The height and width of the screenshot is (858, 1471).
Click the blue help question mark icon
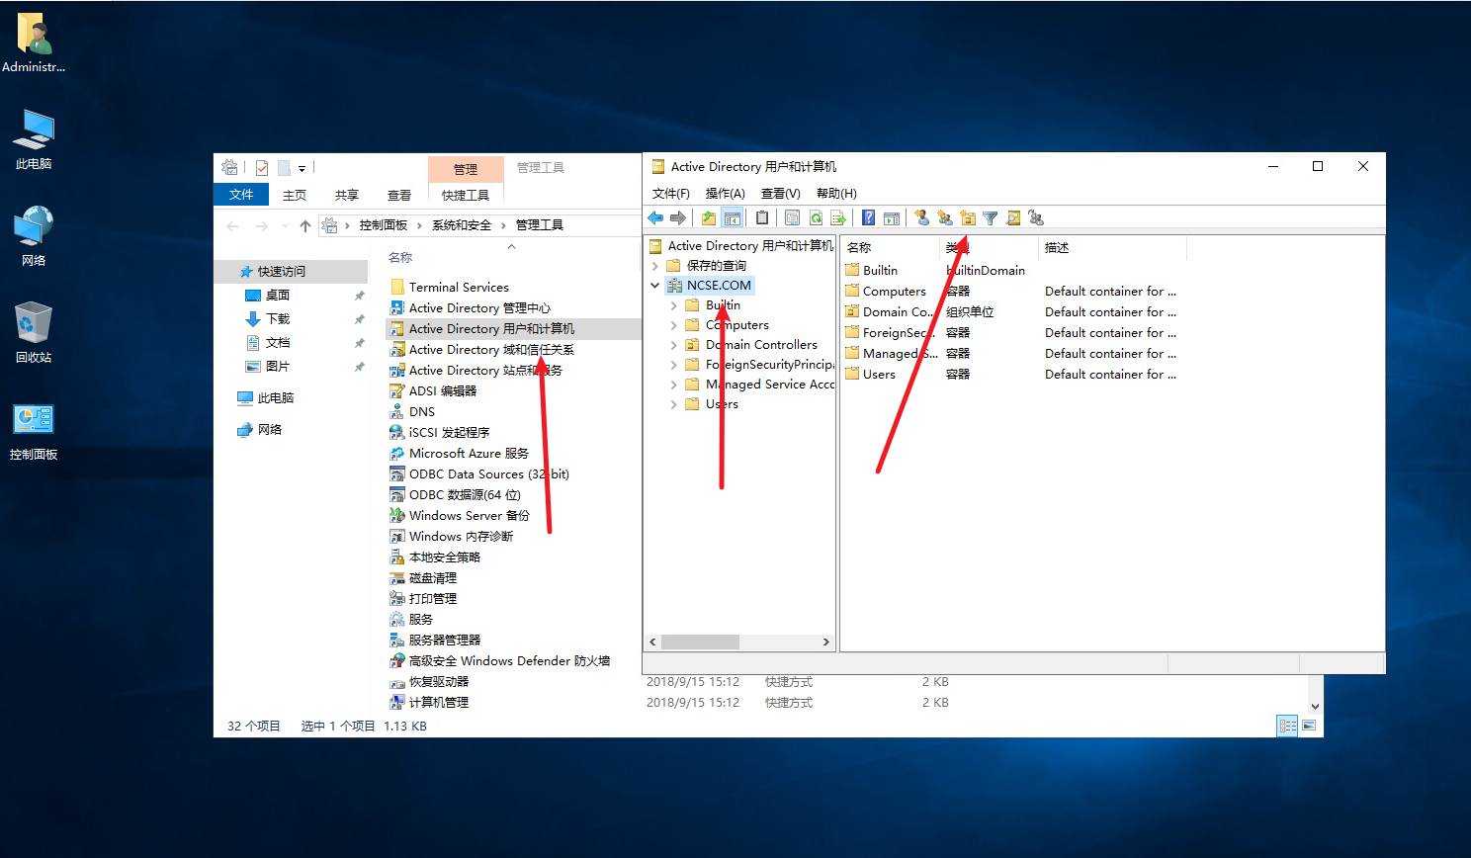point(868,218)
